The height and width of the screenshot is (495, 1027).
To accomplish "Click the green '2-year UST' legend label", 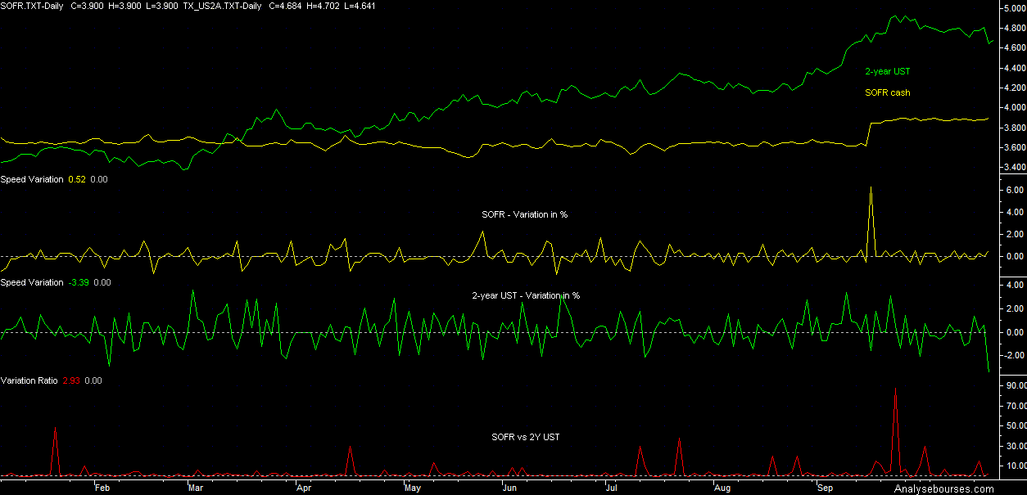I will 888,72.
